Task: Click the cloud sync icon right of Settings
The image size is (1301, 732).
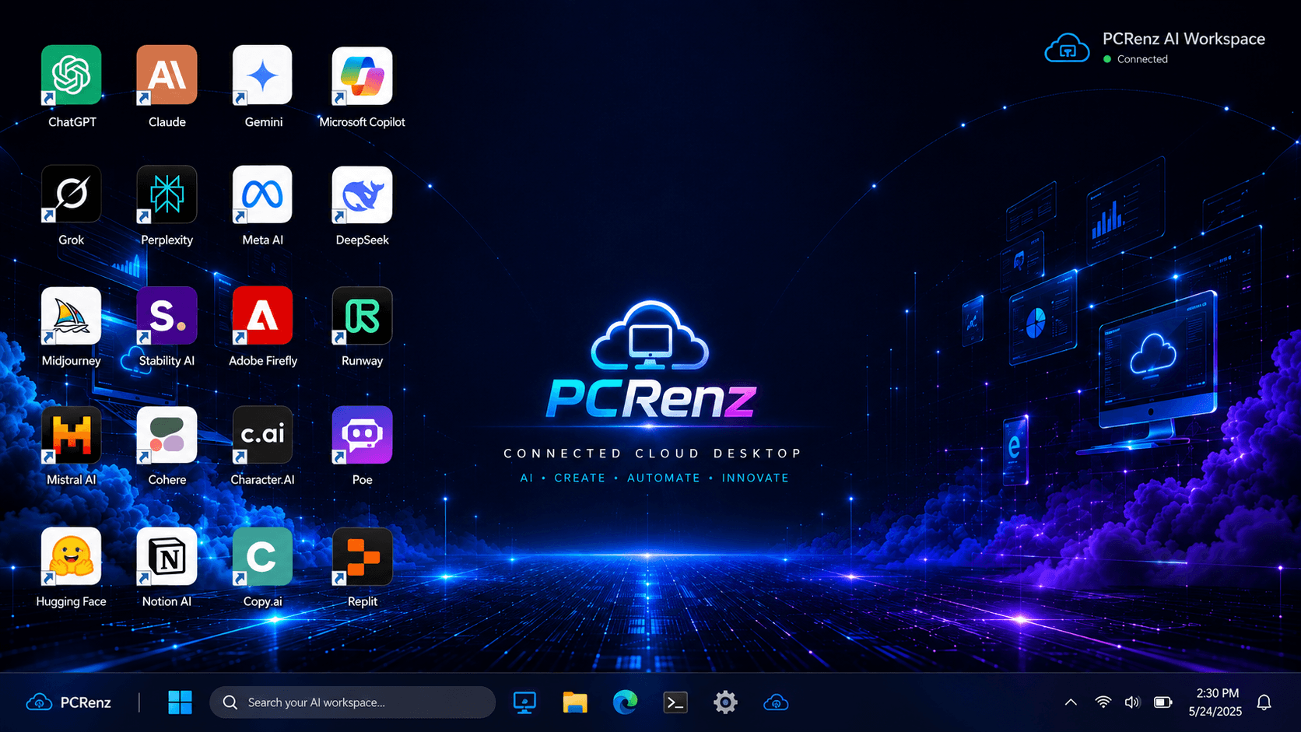Action: click(x=776, y=702)
